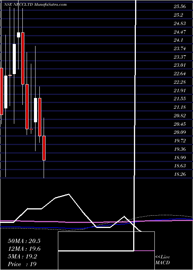The width and height of the screenshot is (193, 270).
Task: Click the 21.18 price axis label
Action: coord(180,107)
